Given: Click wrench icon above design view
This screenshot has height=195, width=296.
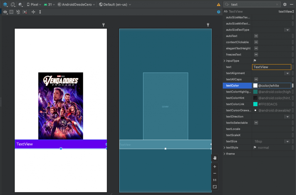Looking at the screenshot, I should (103, 25).
